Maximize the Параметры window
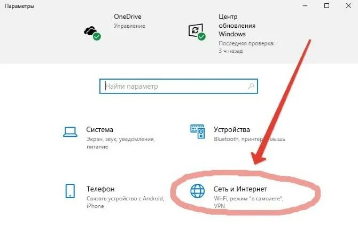This screenshot has height=226, width=358. [326, 6]
